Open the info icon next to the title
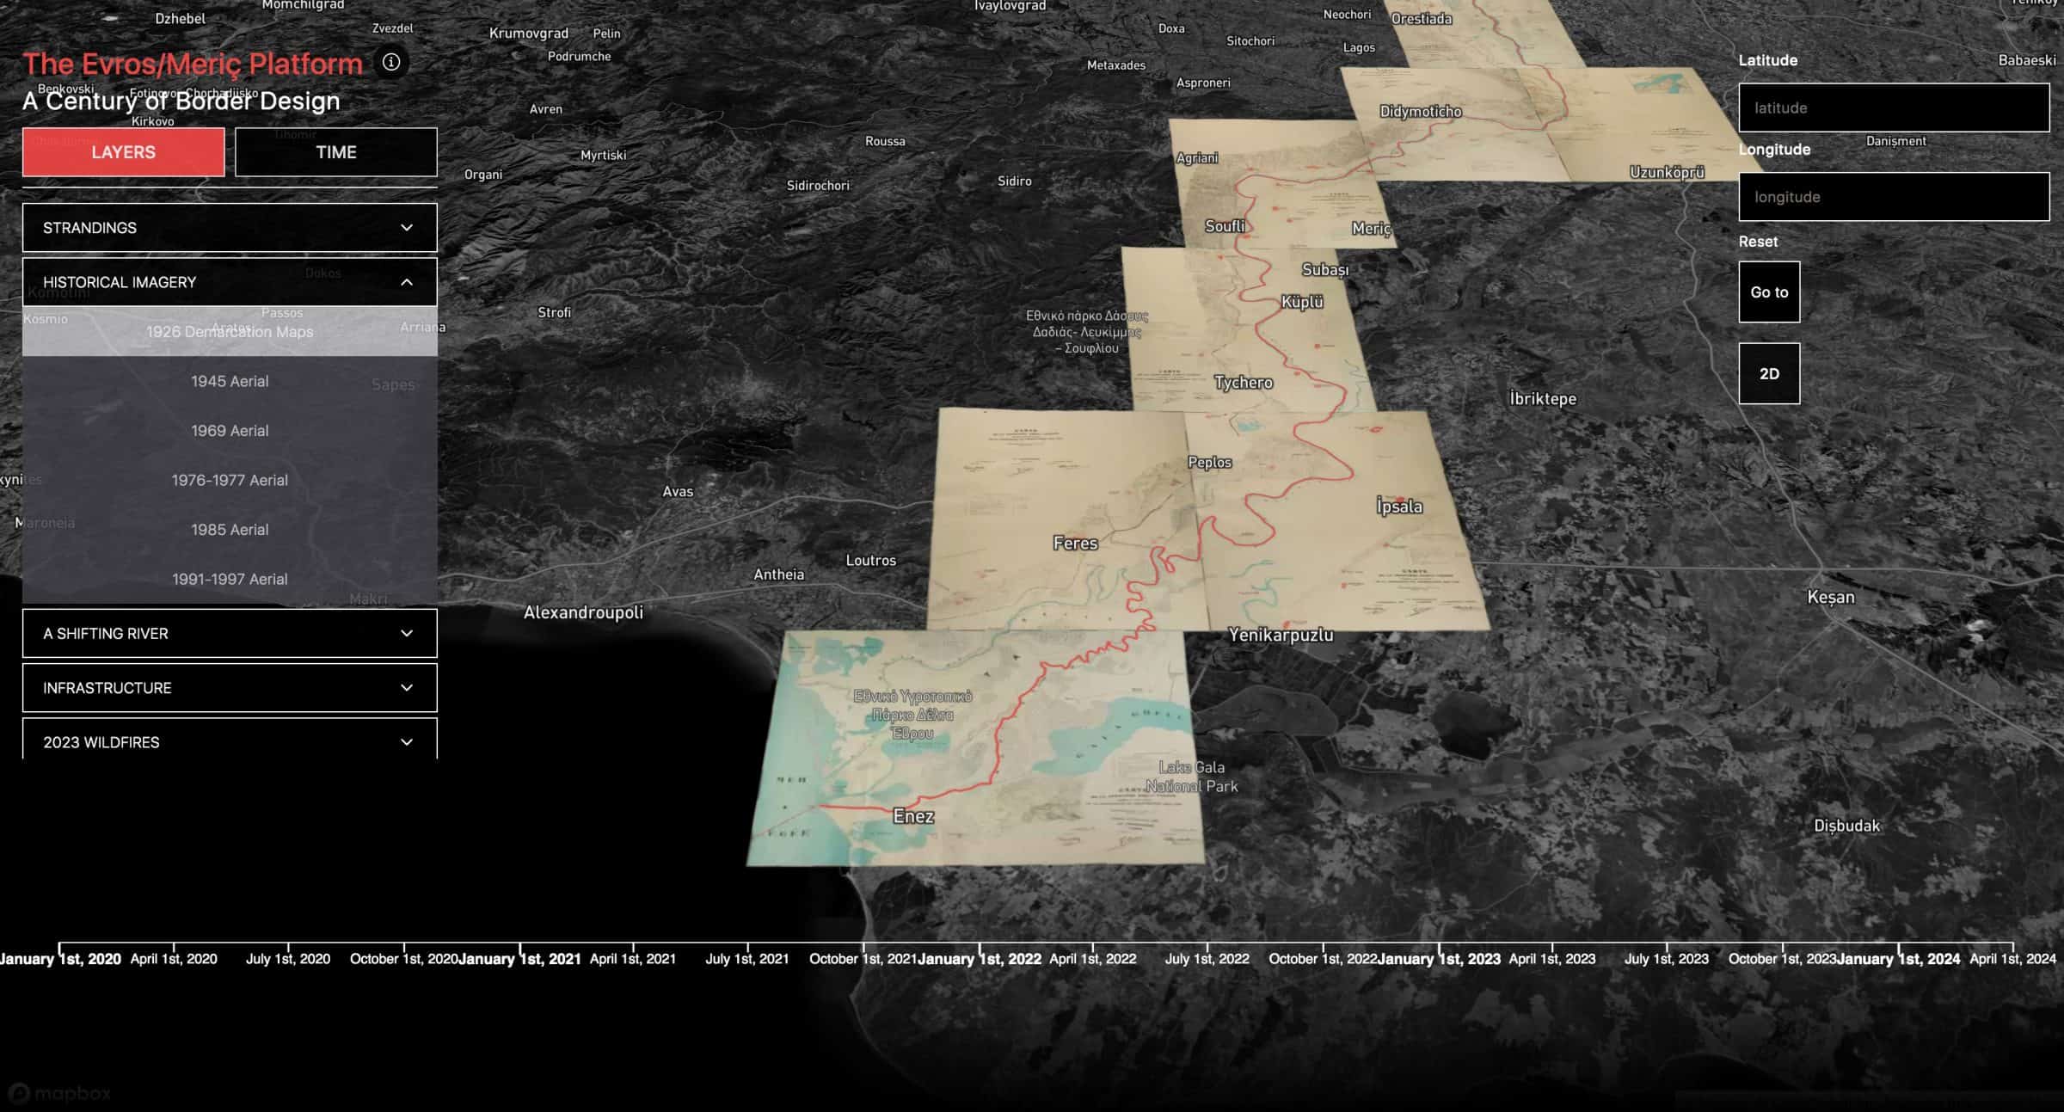The width and height of the screenshot is (2064, 1112). (x=392, y=63)
